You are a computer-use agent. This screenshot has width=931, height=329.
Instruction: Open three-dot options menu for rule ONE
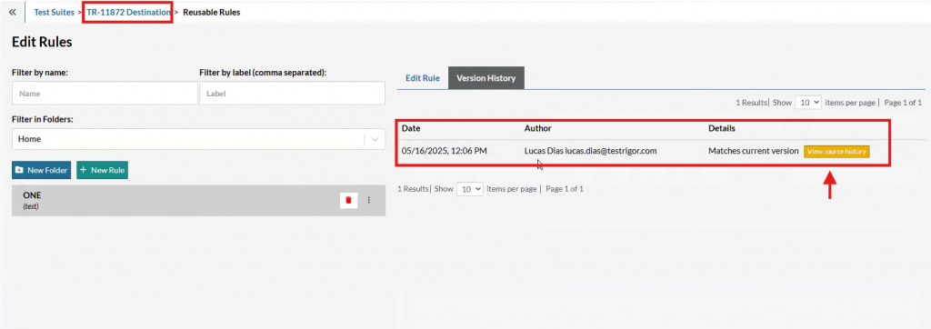tap(369, 200)
